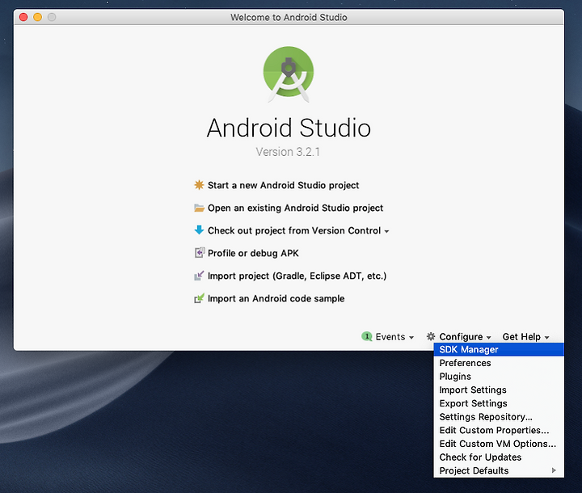Select Edit Custom VM Options… menu item
582x493 pixels.
[499, 444]
